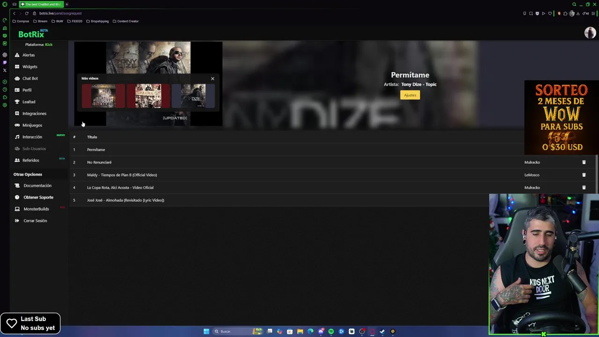Open the Stream bookmark folder
The width and height of the screenshot is (599, 337).
[40, 21]
